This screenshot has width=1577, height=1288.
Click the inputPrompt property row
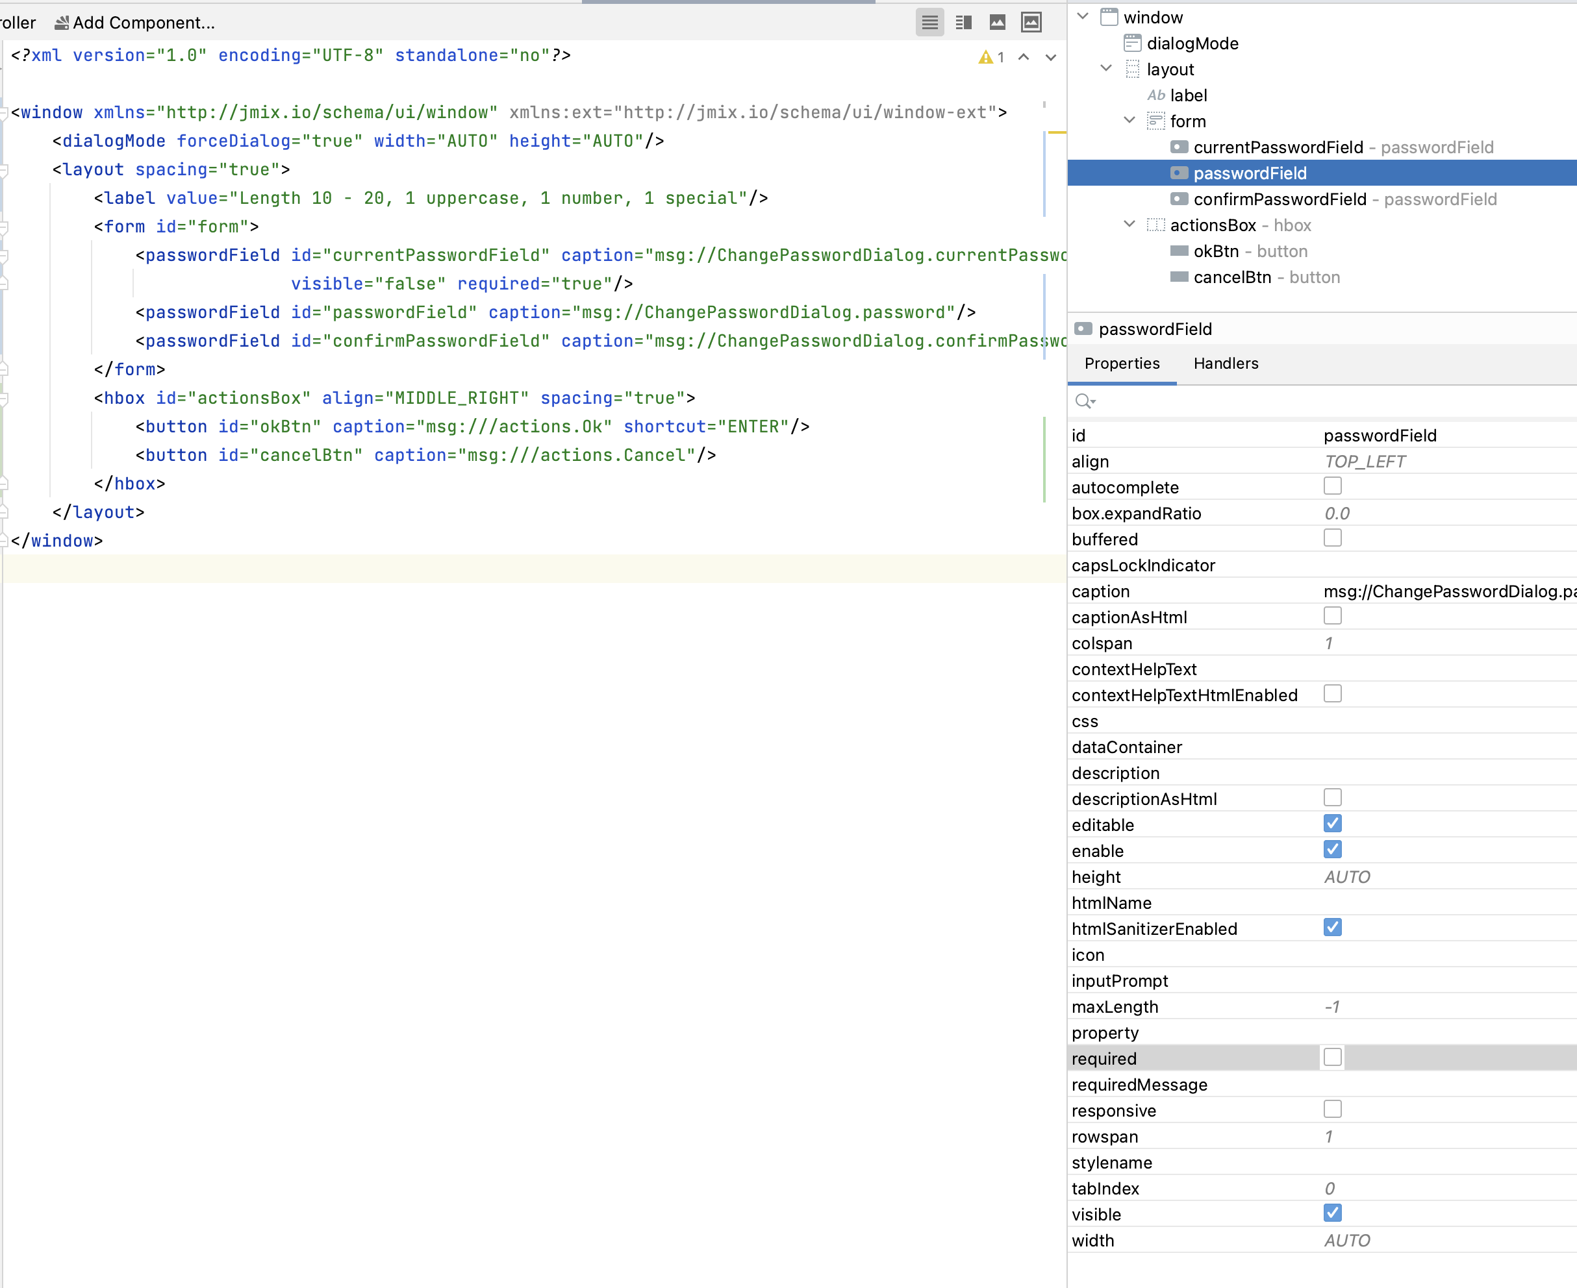tap(1322, 981)
